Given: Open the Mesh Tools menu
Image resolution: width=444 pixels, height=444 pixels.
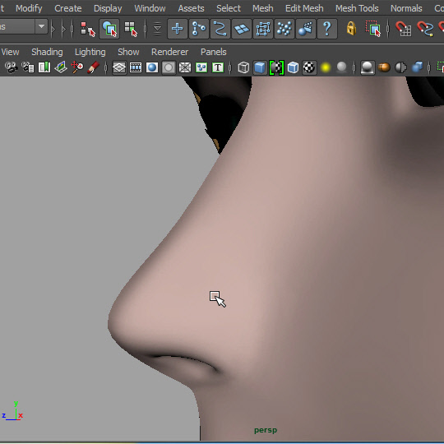Looking at the screenshot, I should tap(357, 8).
